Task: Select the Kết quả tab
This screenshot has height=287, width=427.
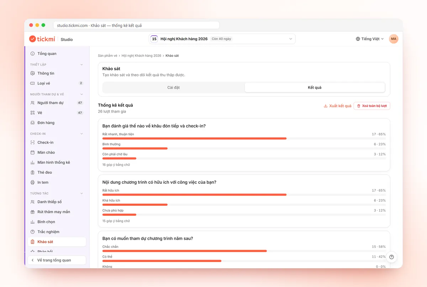Action: pyautogui.click(x=315, y=88)
